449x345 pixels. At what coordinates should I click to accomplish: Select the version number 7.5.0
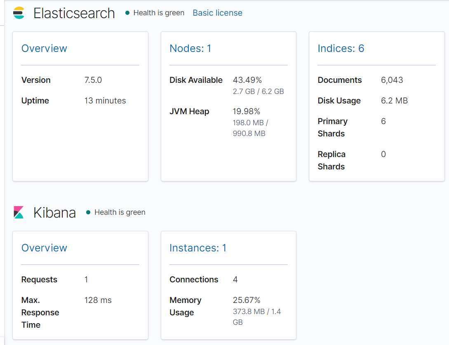pyautogui.click(x=93, y=80)
